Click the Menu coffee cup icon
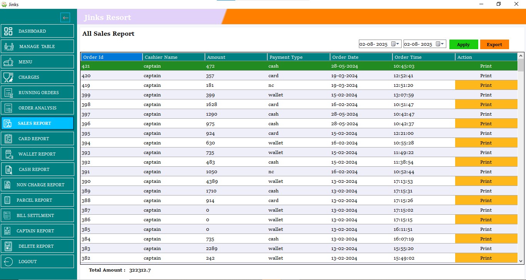 [x=8, y=62]
